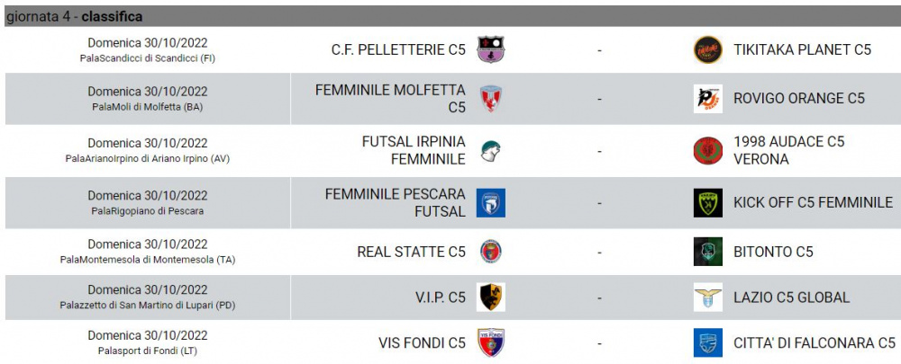Click the Tikitaka Planet C5 team logo
This screenshot has width=901, height=364.
[708, 49]
